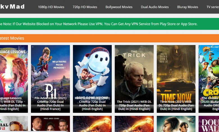219x132 pixels.
Task: Open the 720p HD Movies menu
Action: (x=85, y=7)
